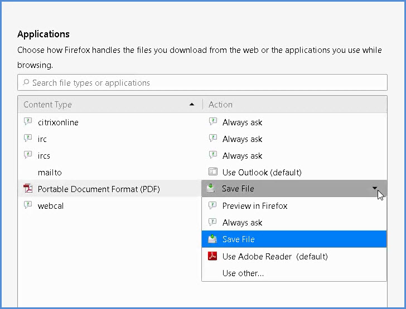Choose Always ask from the PDF dropdown

pos(294,222)
